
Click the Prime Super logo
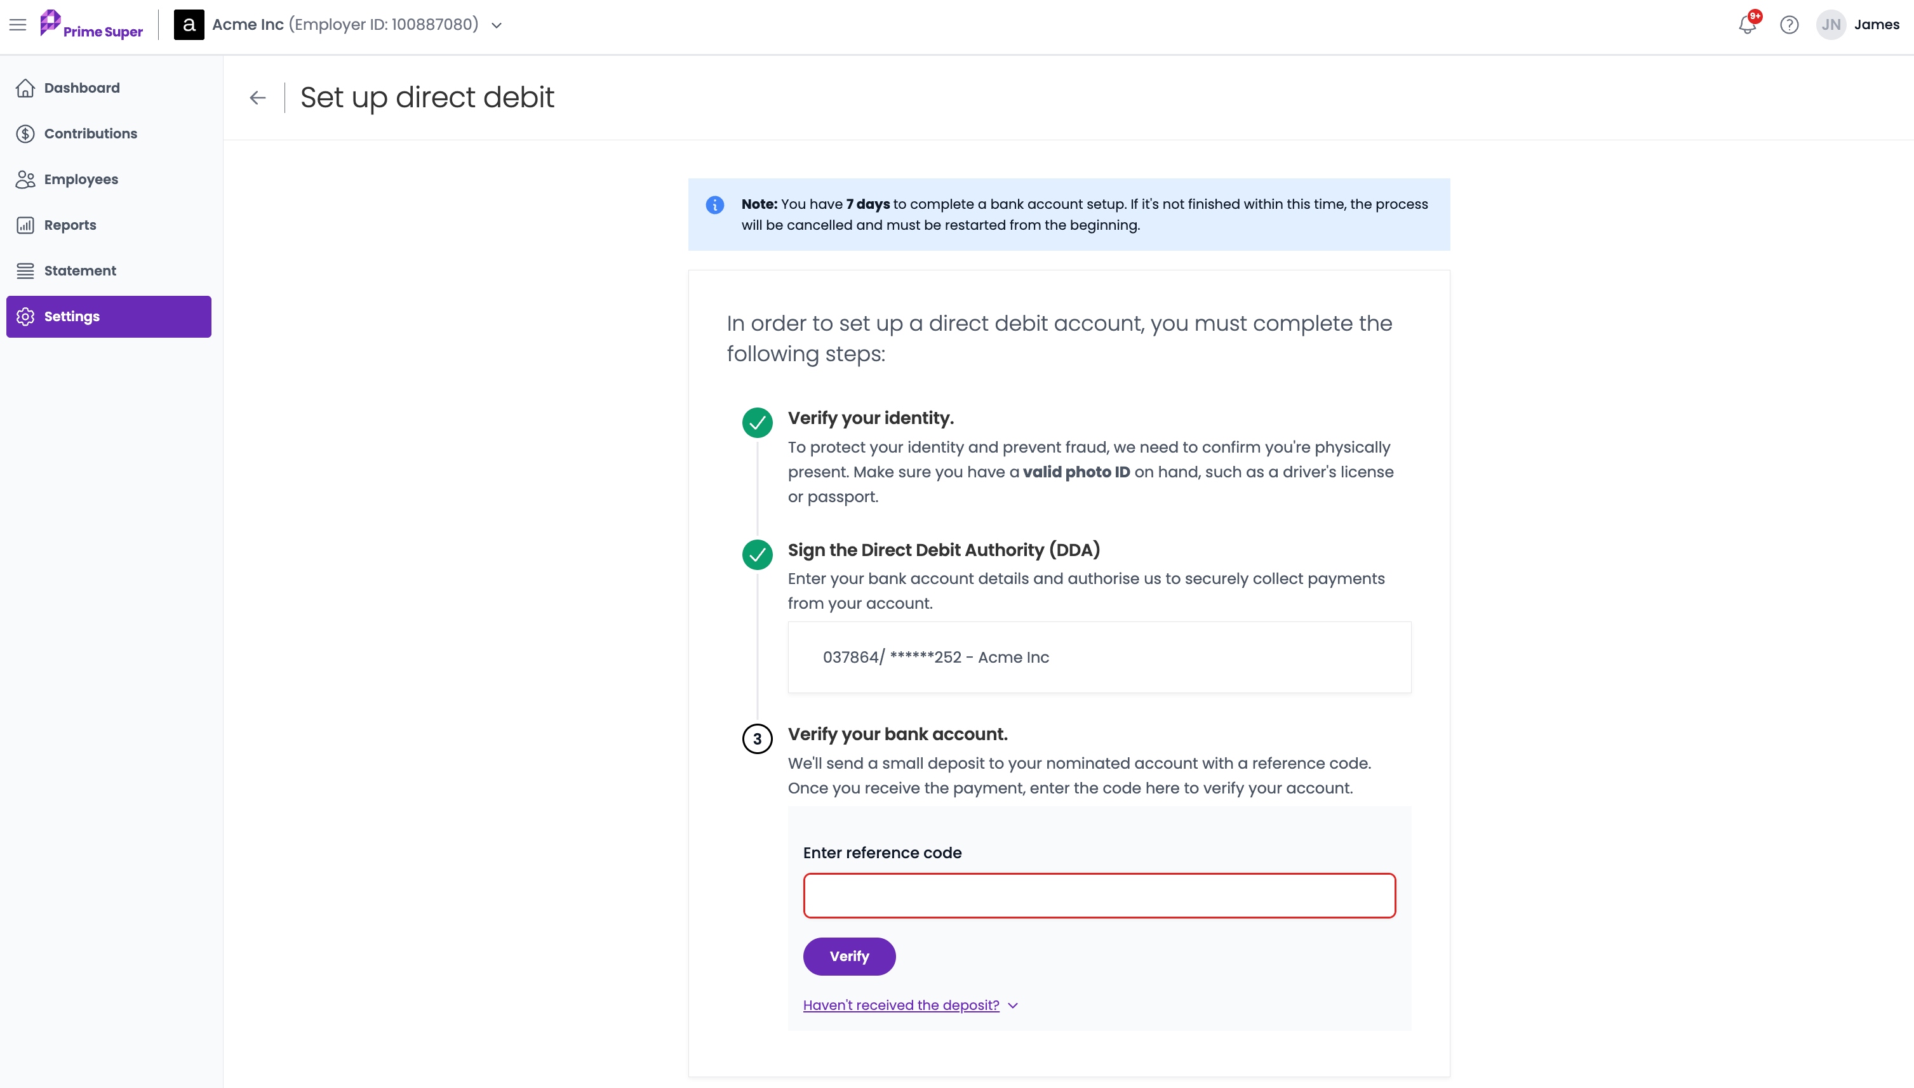[x=91, y=25]
